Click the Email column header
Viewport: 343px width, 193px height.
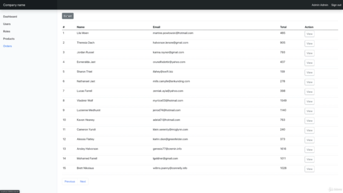[x=156, y=27]
